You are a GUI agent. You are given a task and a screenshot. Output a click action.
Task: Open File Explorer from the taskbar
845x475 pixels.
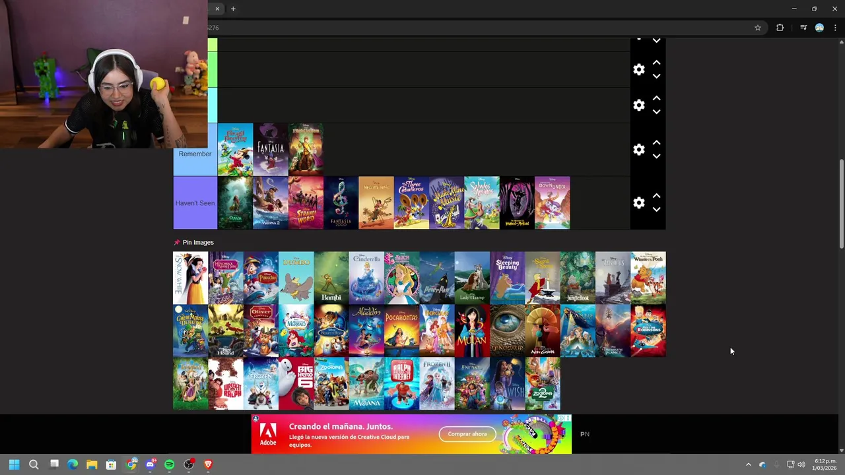(92, 464)
